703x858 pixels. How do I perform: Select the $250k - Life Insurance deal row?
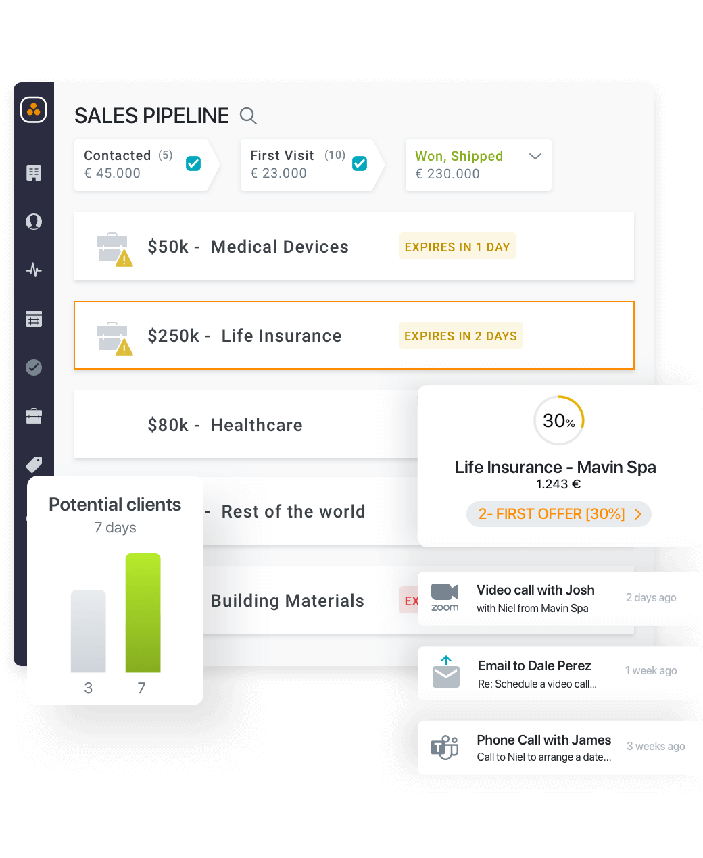(354, 335)
